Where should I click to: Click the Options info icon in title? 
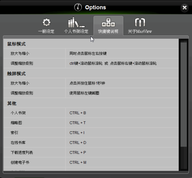(x=78, y=7)
